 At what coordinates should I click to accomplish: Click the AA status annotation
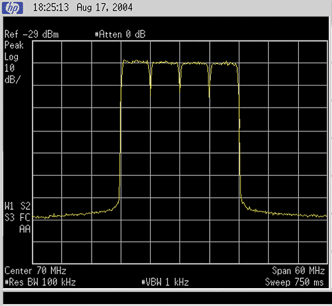coord(25,229)
